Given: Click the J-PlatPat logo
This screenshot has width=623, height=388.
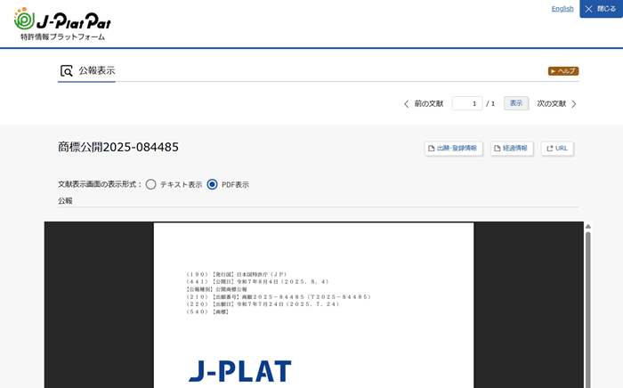Looking at the screenshot, I should pos(62,23).
